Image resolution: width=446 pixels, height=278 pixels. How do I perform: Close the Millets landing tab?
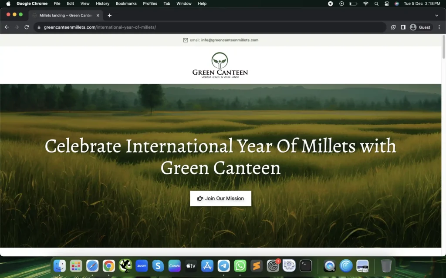(x=98, y=15)
